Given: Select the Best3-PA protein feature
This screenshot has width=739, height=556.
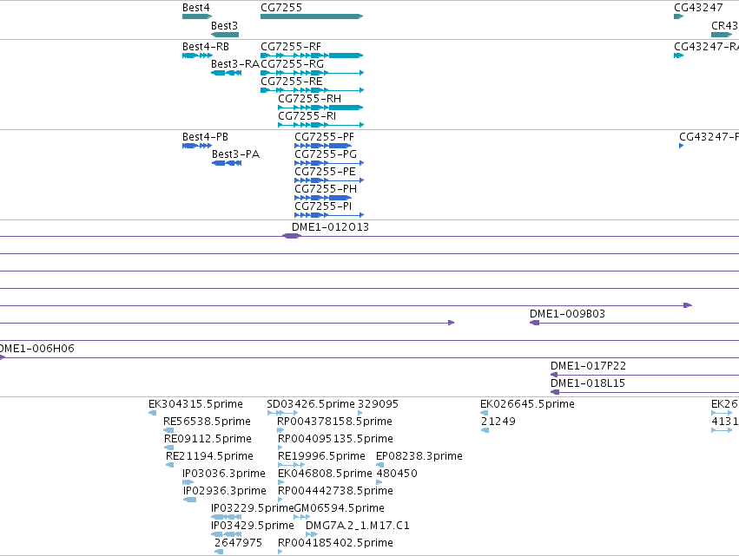Looking at the screenshot, I should point(227,163).
